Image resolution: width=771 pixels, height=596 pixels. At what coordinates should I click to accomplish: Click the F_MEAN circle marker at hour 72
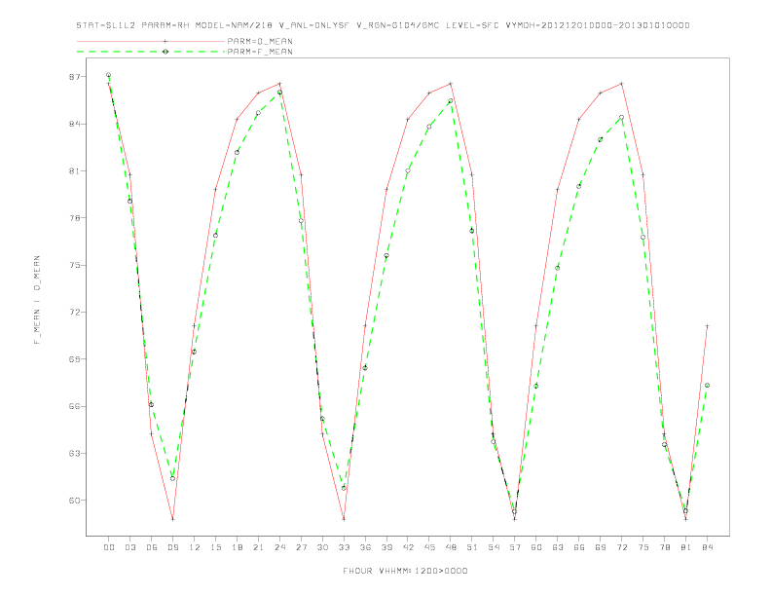pos(621,117)
